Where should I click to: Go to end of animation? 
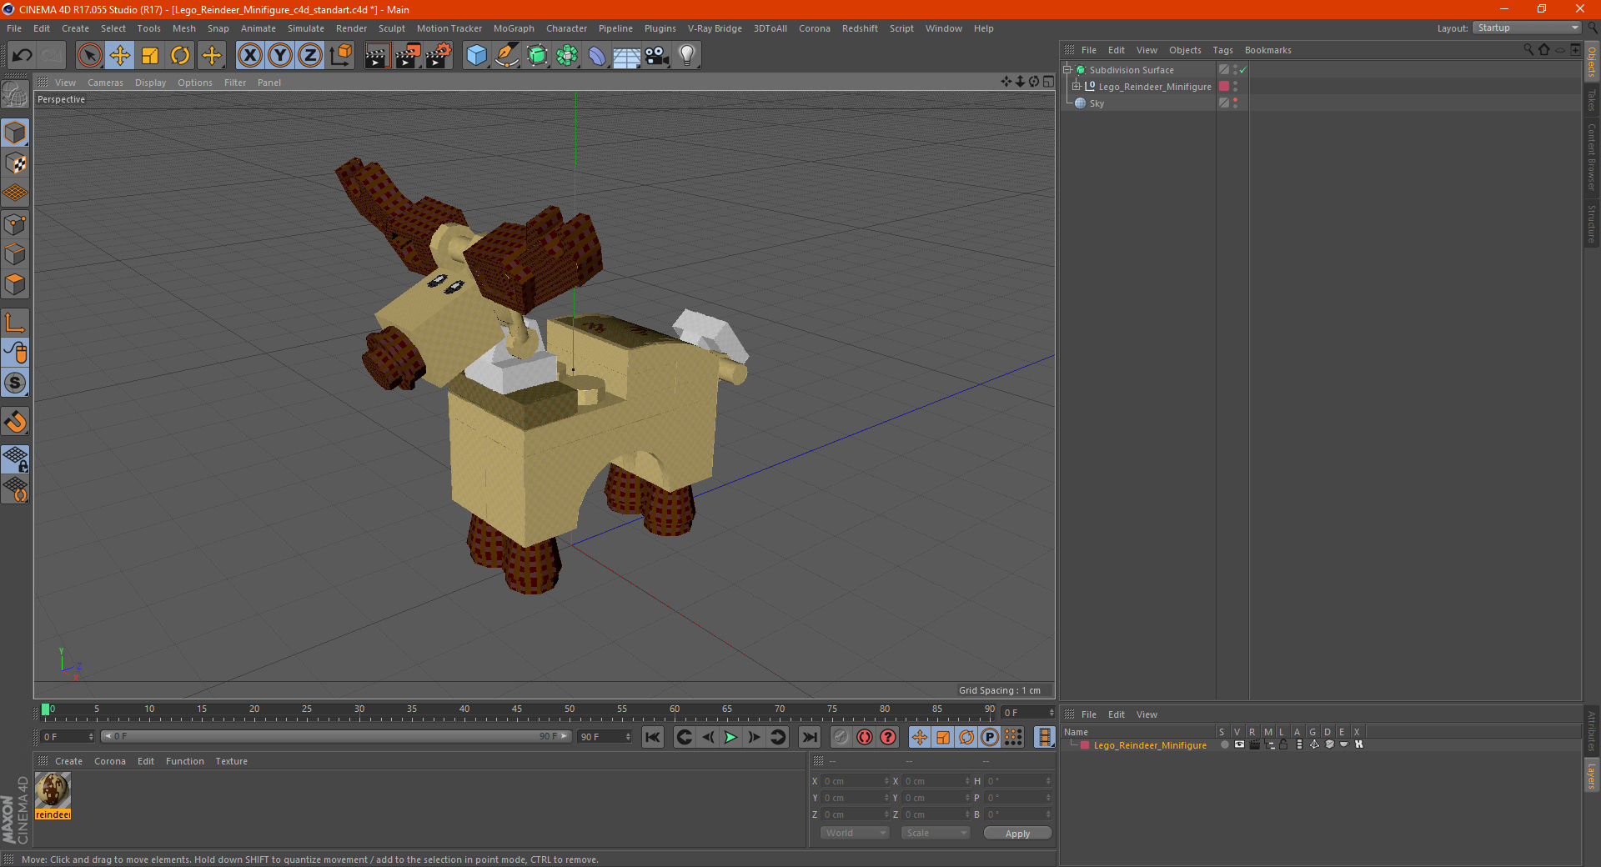(x=809, y=737)
